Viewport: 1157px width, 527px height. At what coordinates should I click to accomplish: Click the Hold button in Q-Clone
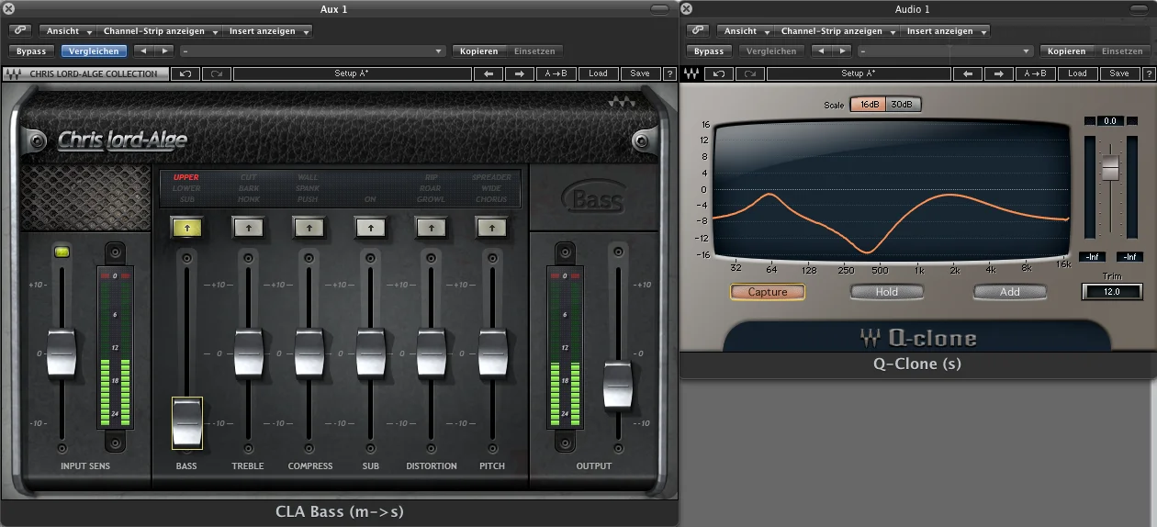click(x=887, y=292)
